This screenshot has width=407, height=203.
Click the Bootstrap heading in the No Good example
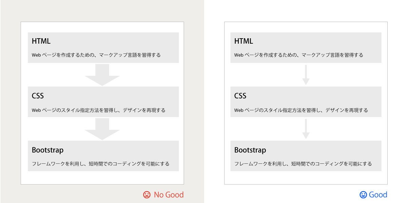tap(47, 150)
